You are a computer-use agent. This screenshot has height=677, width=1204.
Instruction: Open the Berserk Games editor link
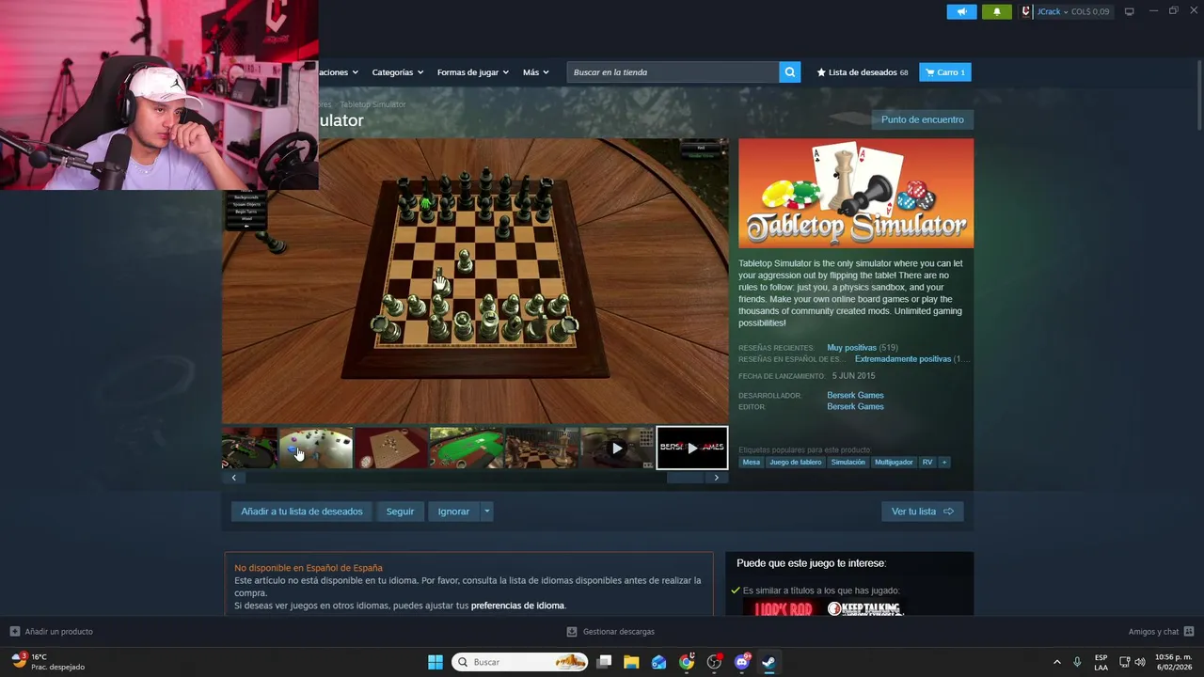click(855, 406)
